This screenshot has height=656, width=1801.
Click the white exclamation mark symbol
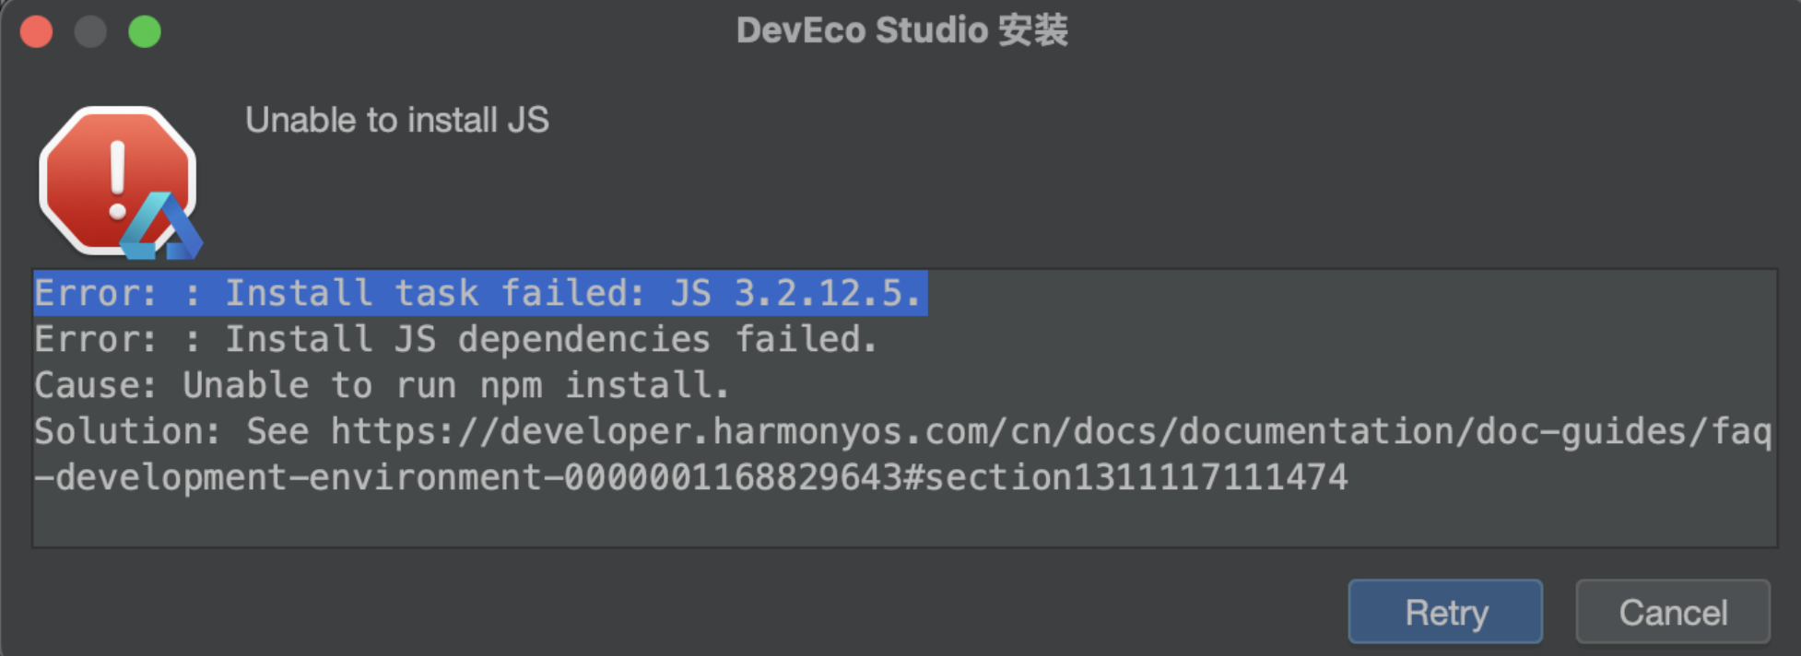pos(117,180)
